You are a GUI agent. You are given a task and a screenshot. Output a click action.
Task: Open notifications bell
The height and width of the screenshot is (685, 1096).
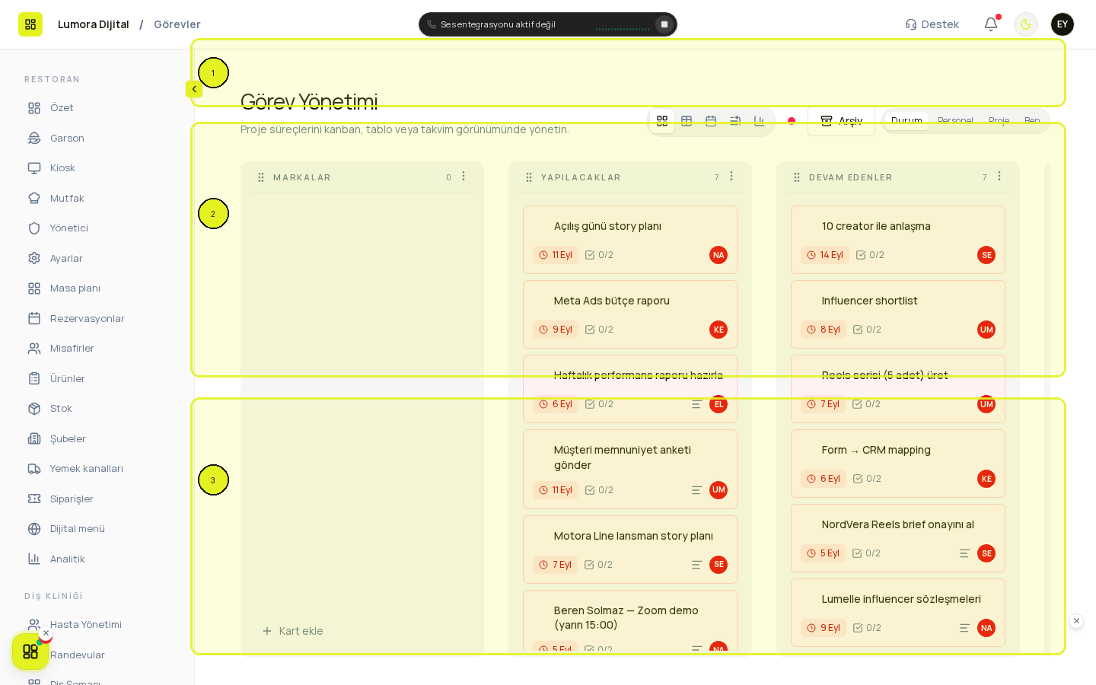point(991,24)
